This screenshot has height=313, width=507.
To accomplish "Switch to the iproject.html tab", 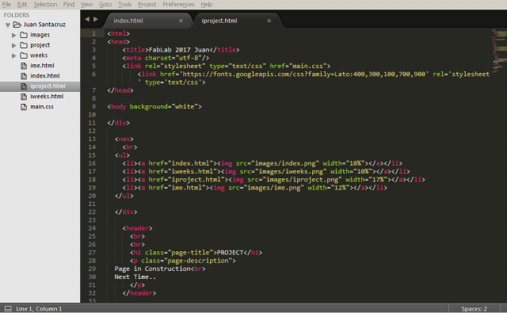I will pos(219,21).
